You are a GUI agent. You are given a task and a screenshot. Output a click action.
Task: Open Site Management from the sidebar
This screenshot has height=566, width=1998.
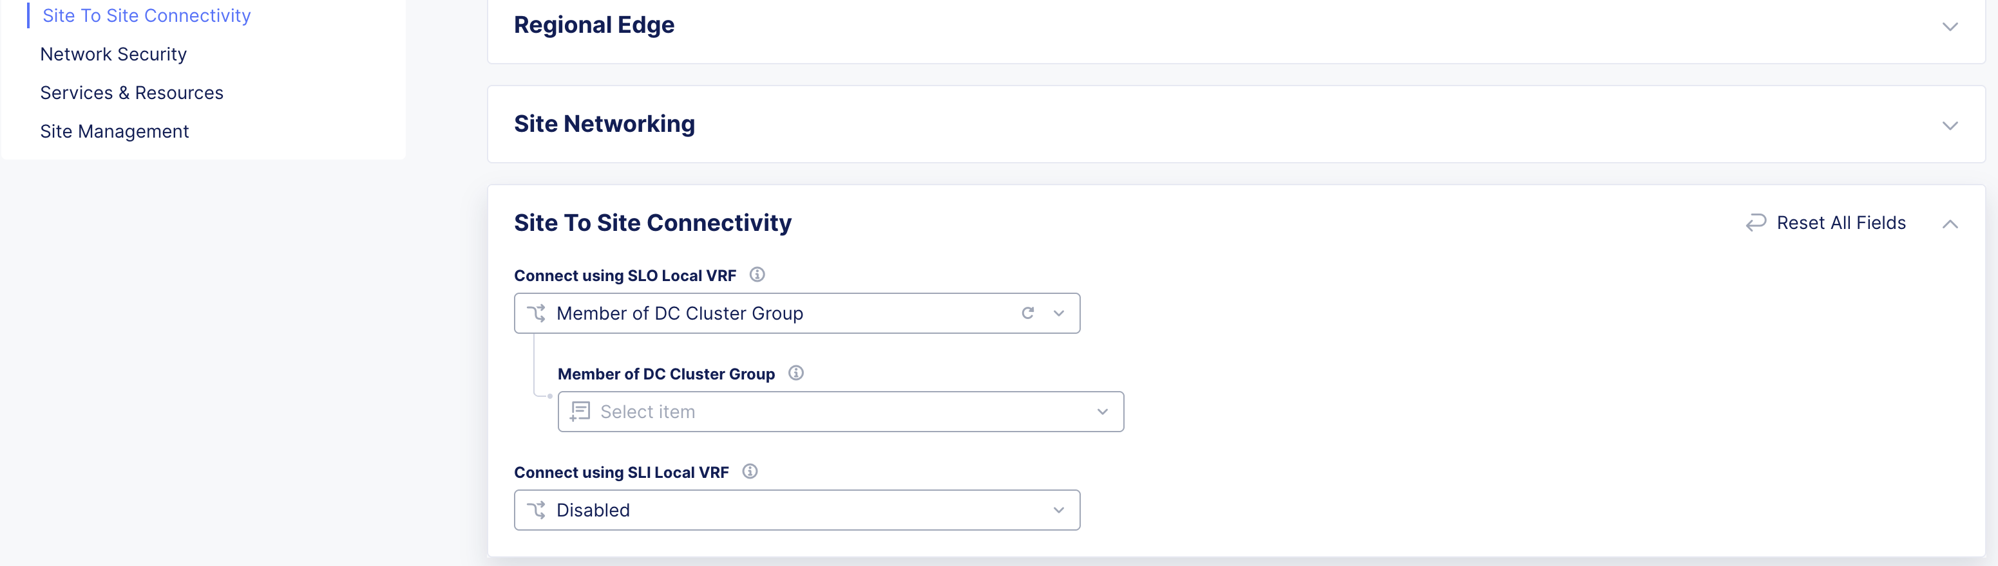click(115, 131)
